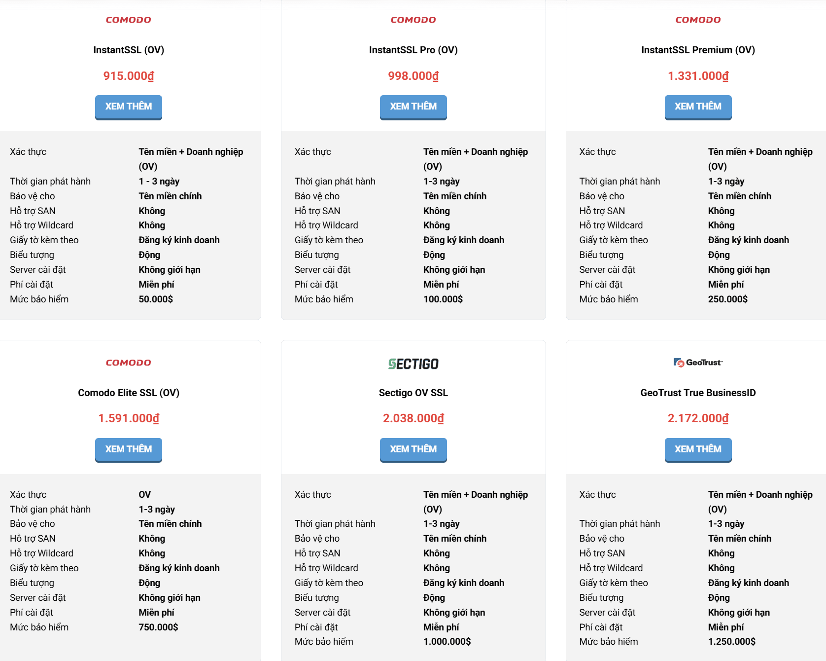826x661 pixels.
Task: Click the Comodo logo above Comodo Elite SSL
Action: tap(129, 363)
